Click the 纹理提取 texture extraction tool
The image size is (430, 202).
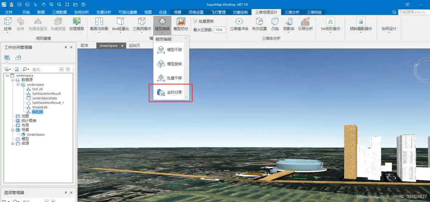[x=77, y=24]
